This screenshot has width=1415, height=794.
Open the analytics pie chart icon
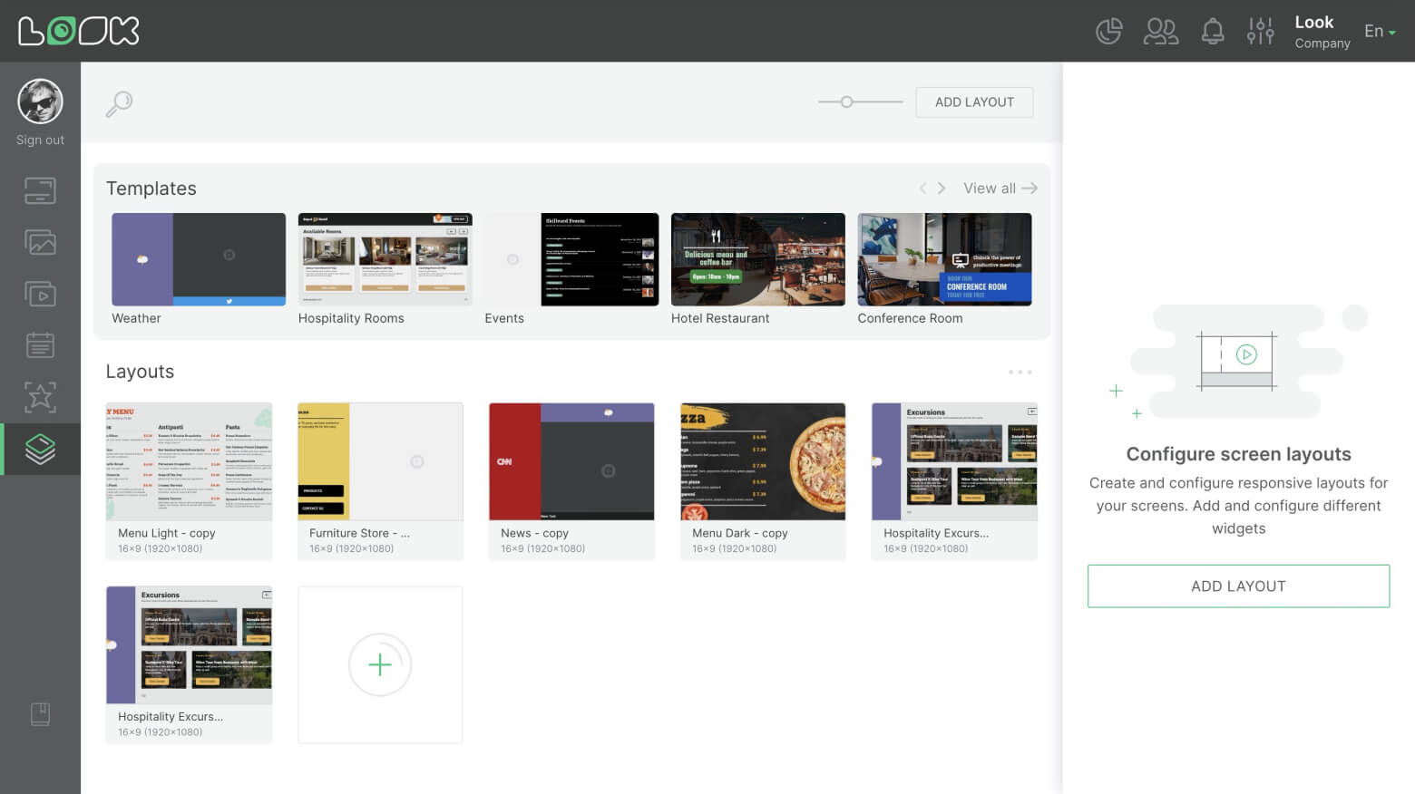click(x=1108, y=32)
